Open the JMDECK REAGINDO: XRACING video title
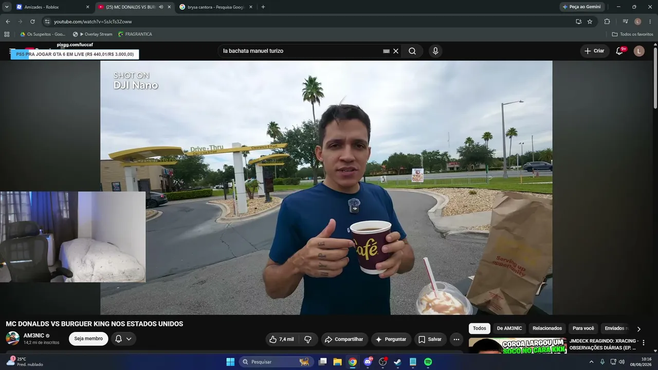 604,344
